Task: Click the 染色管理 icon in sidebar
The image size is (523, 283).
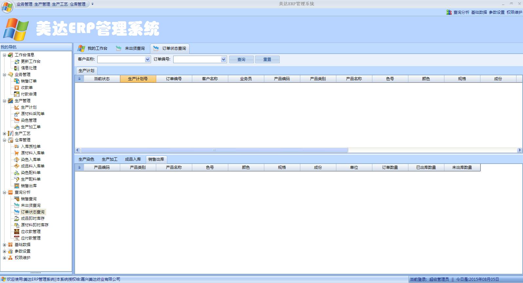Action: (x=17, y=120)
